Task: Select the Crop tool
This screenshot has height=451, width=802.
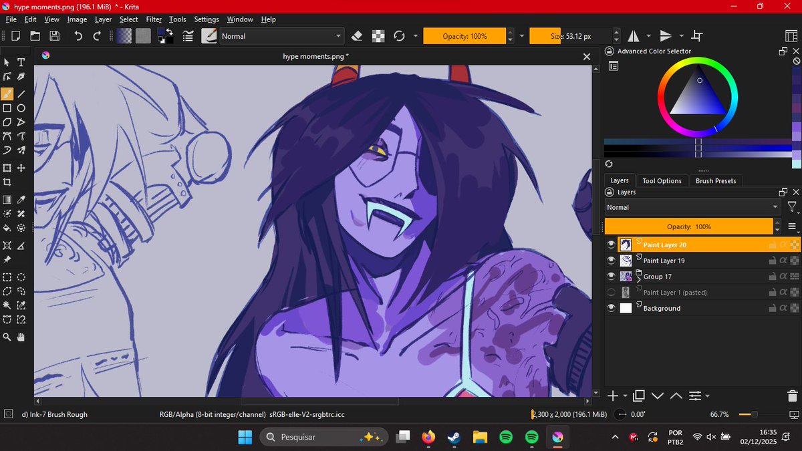Action: tap(7, 182)
